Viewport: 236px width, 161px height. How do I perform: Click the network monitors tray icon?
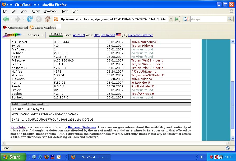221,157
